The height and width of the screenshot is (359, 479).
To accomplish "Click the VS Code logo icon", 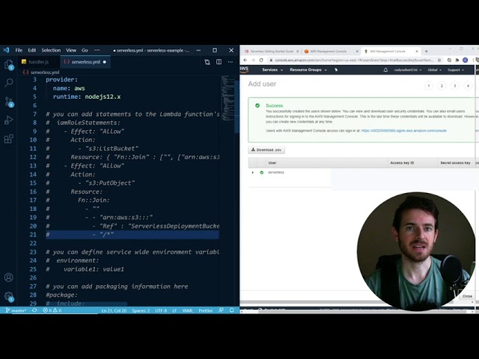I will 6,50.
